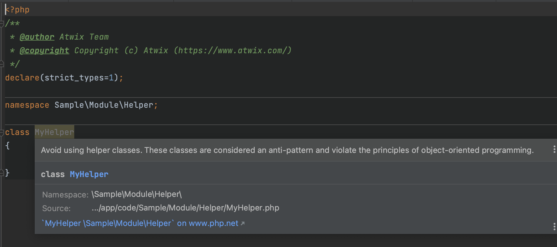Screen dimensions: 557x247
Task: Open the inspection tooltip's more-actions kebab menu
Action: (554, 150)
